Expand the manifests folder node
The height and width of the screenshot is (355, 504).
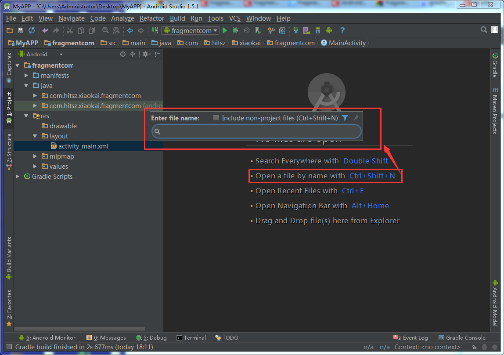pyautogui.click(x=26, y=75)
